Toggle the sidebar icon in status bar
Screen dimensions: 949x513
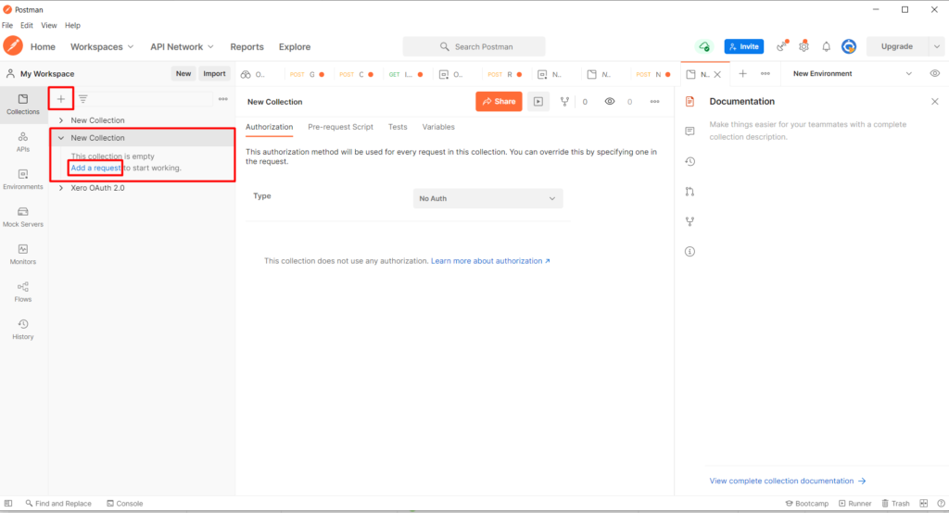click(8, 504)
